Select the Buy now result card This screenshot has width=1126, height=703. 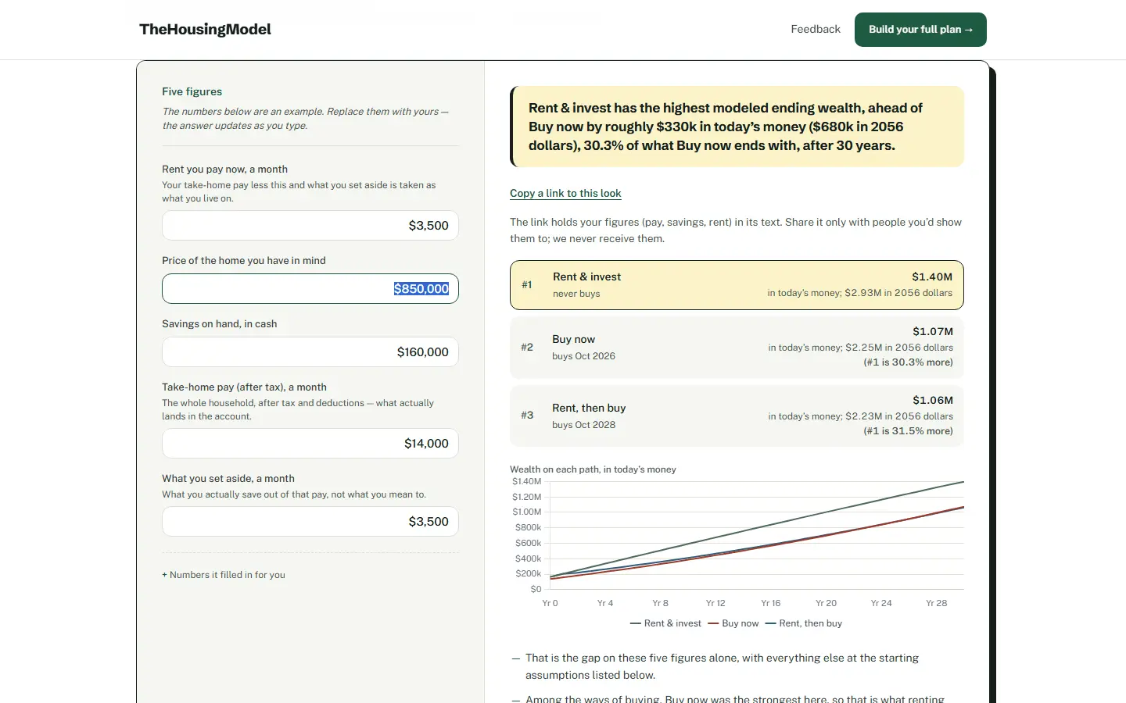coord(737,347)
